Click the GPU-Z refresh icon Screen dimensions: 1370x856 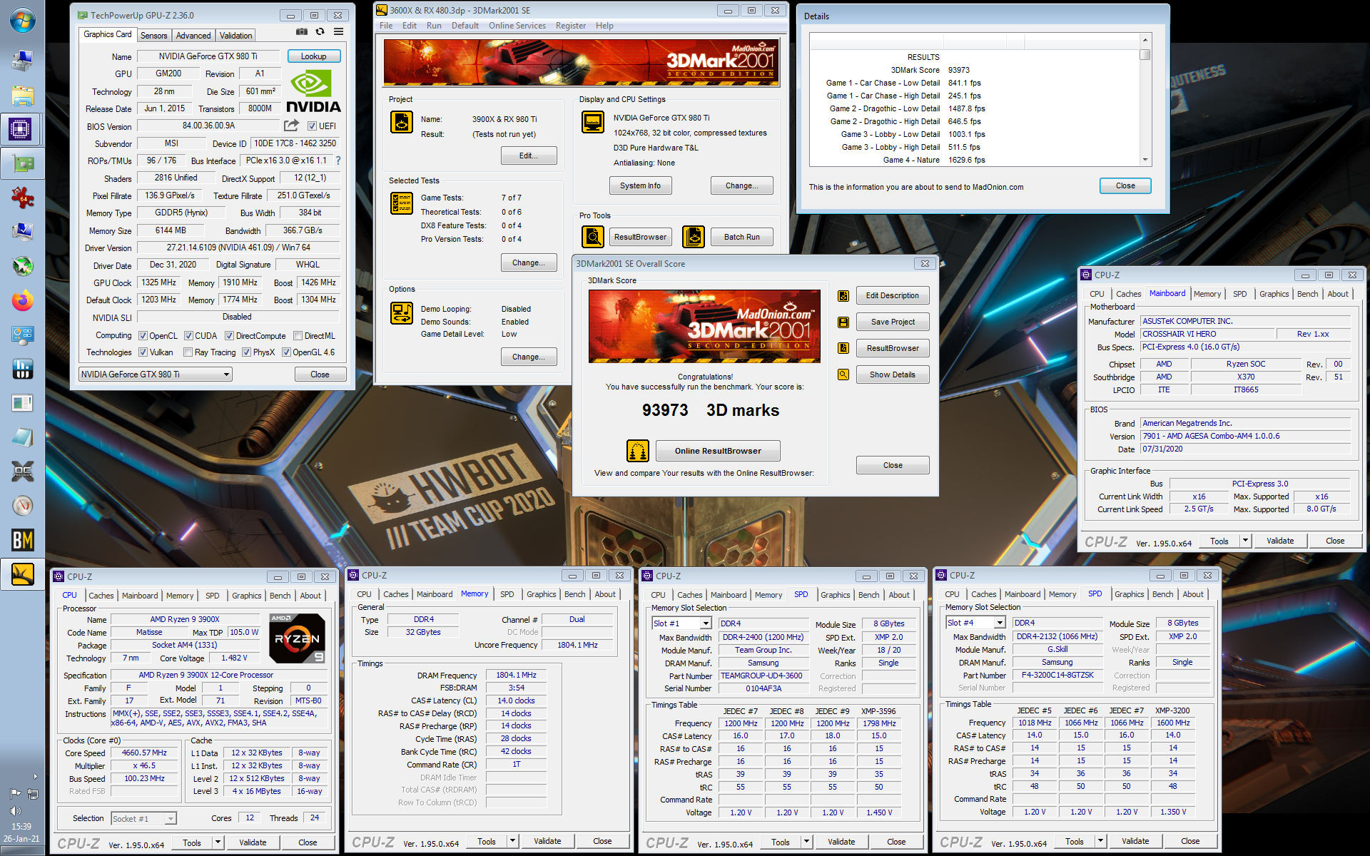(320, 32)
